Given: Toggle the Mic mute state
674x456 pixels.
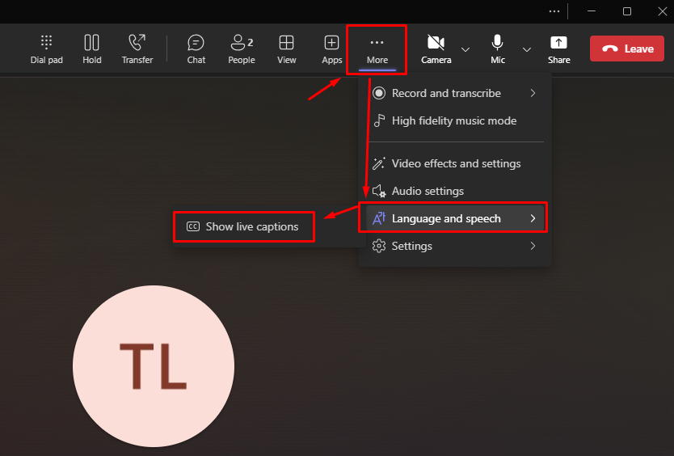Looking at the screenshot, I should [x=498, y=49].
